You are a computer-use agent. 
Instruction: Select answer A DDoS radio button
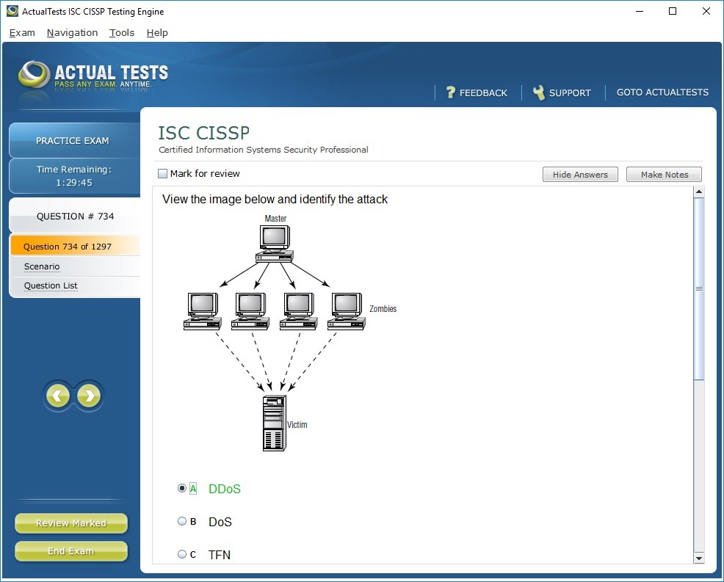point(182,488)
